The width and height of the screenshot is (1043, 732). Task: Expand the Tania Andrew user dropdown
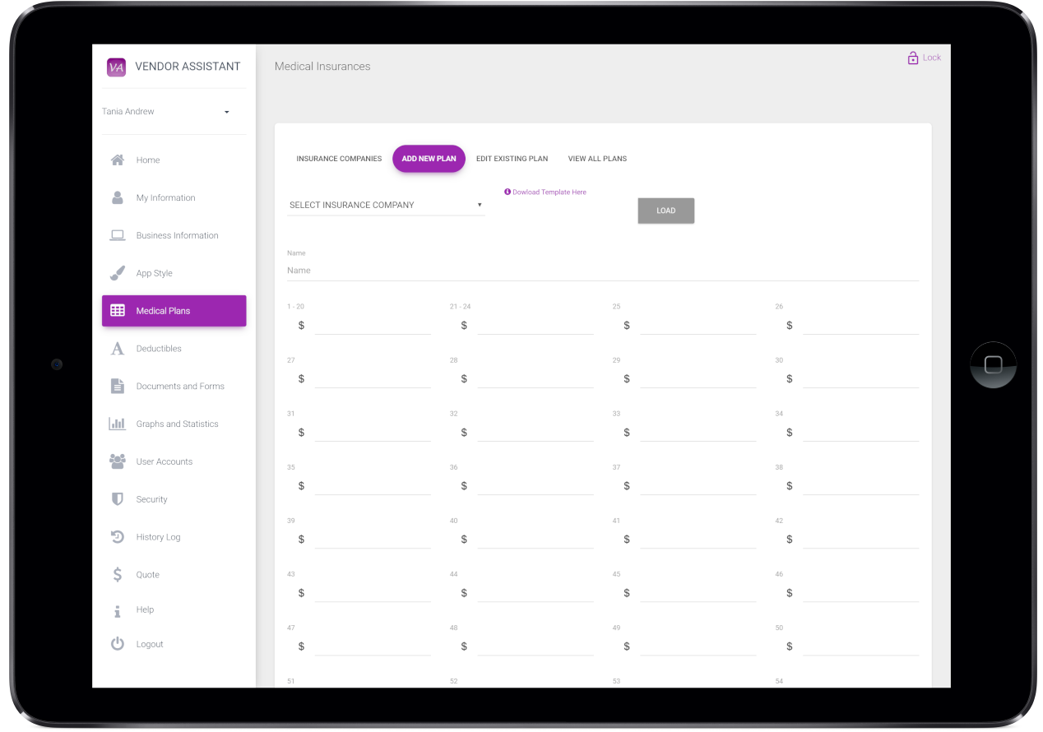click(x=226, y=112)
